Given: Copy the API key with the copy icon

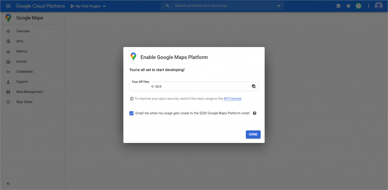Looking at the screenshot, I should tap(253, 86).
